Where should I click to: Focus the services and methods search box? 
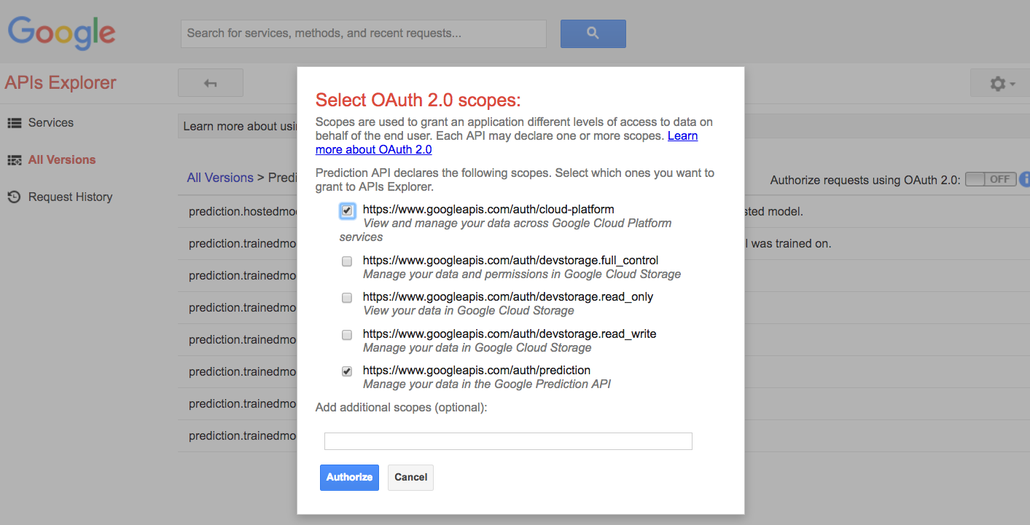click(364, 33)
